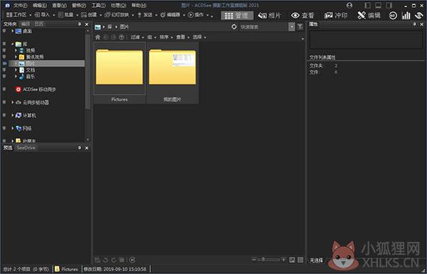Open the user account icon
Screen dimensions: 427x274
click(349, 5)
